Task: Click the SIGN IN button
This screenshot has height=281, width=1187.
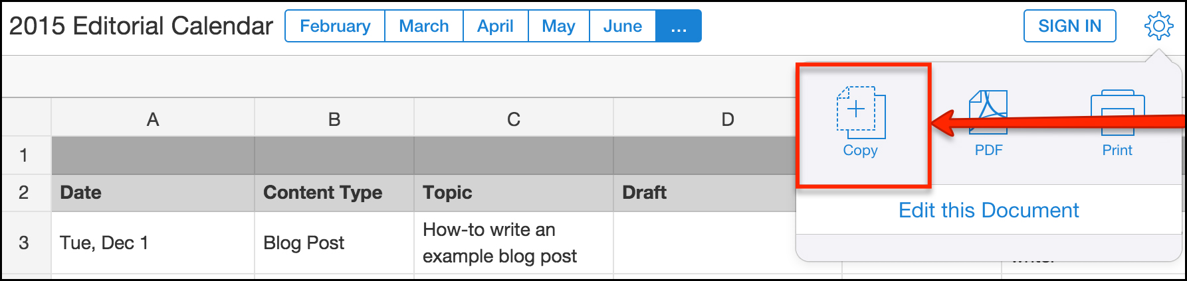Action: [1069, 26]
